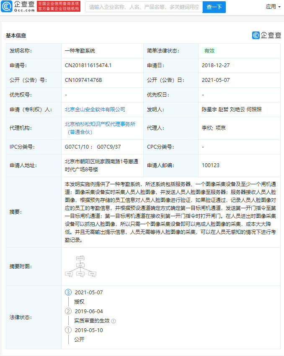284x356 pixels.
Task: Click the IPC classification G07C1/10
Action: 77,147
